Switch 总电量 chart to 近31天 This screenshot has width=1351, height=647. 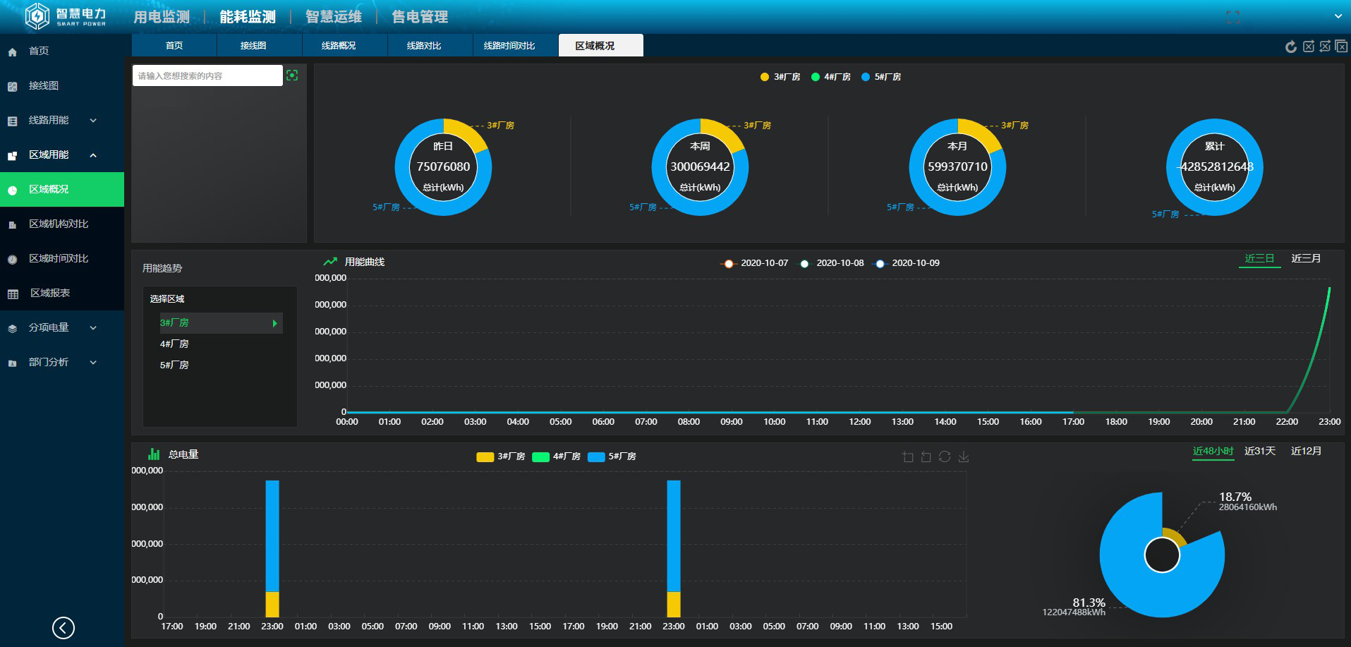pos(1259,452)
